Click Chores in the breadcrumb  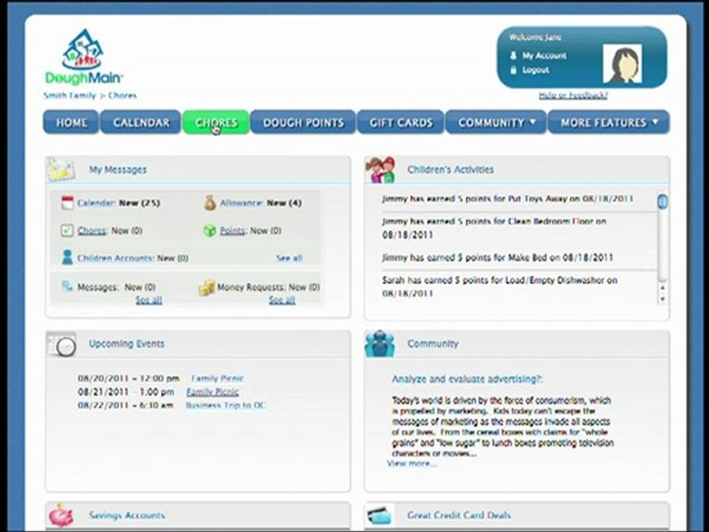click(x=122, y=95)
